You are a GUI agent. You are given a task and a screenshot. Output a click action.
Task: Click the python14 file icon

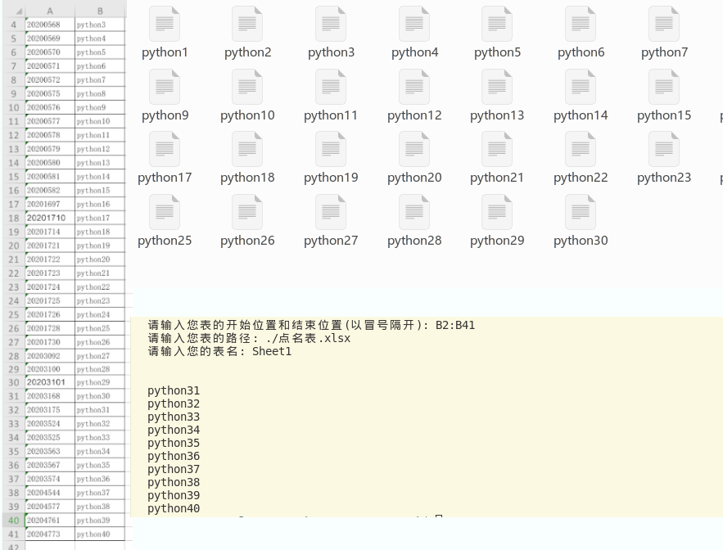[581, 87]
